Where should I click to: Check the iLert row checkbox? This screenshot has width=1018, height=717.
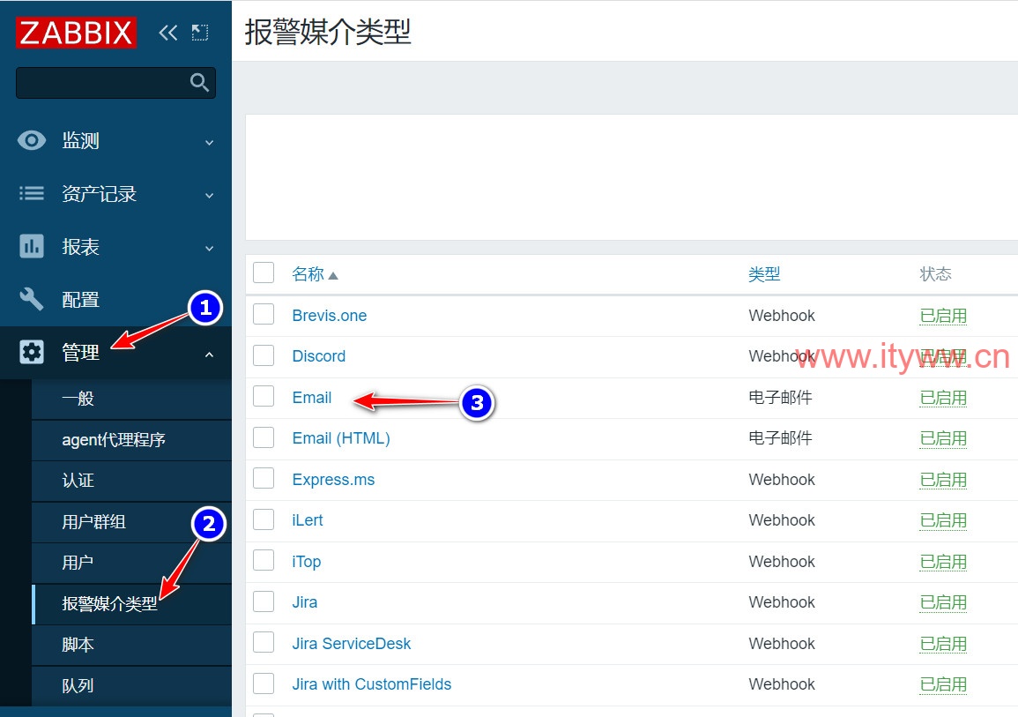coord(264,519)
